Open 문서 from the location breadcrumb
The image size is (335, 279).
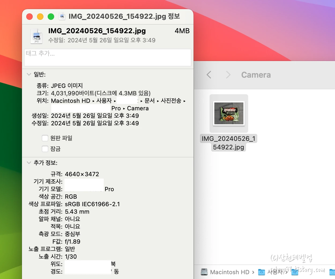[x=150, y=101]
